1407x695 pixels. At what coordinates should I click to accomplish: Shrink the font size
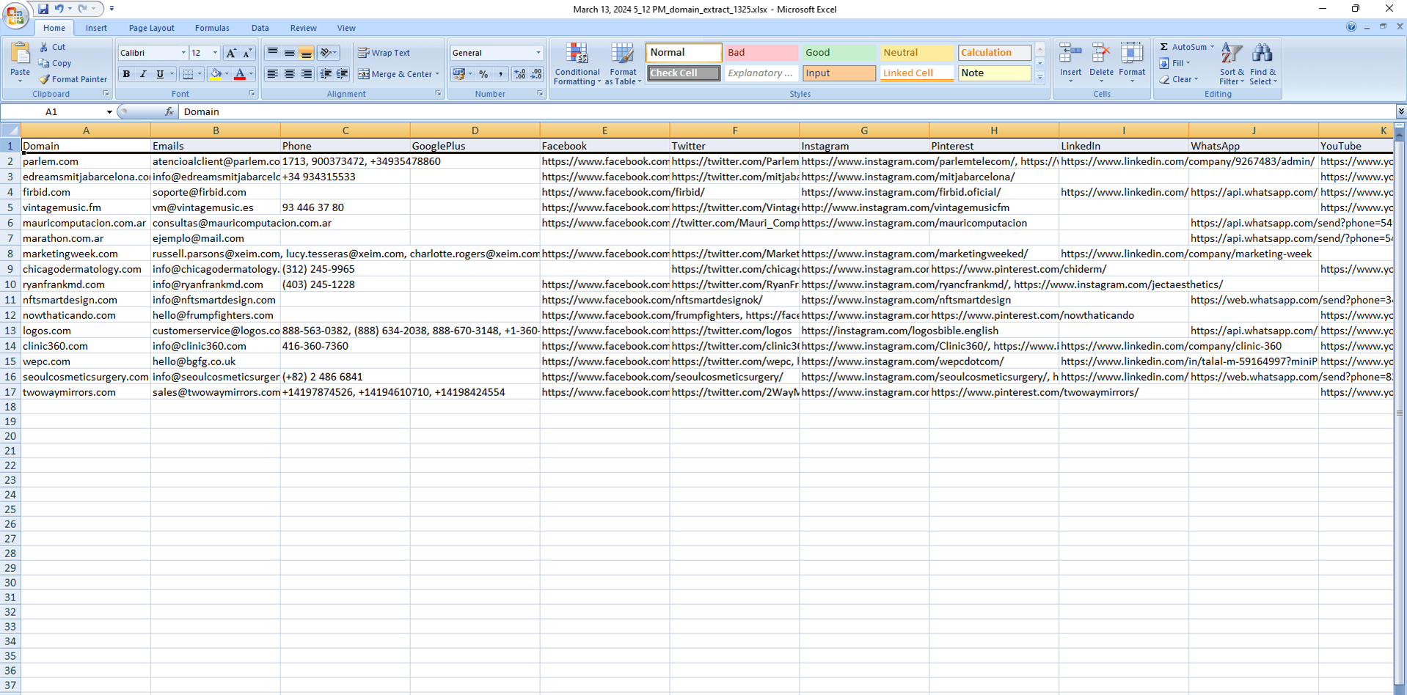[x=247, y=53]
